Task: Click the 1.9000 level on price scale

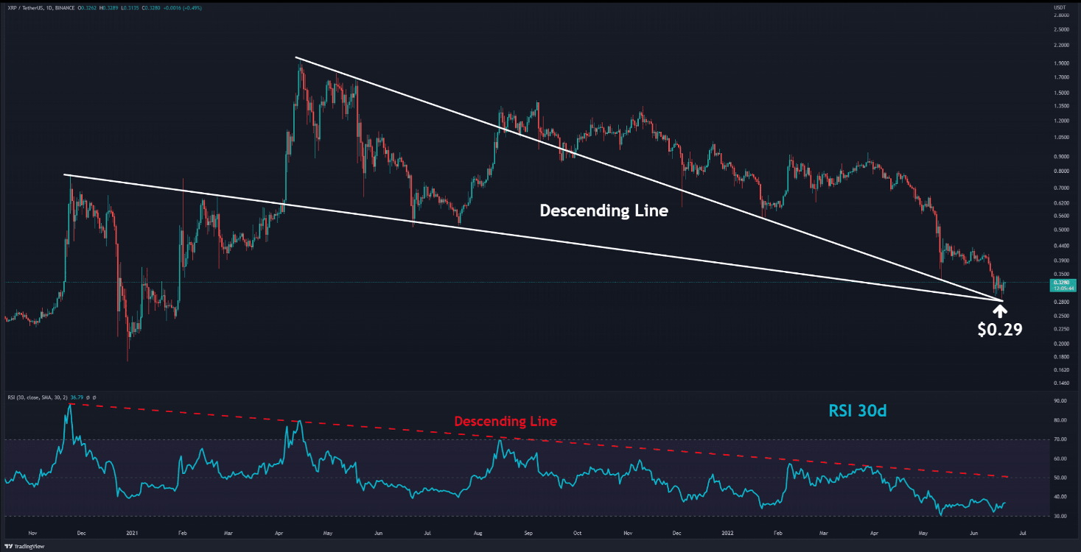Action: (x=1062, y=63)
